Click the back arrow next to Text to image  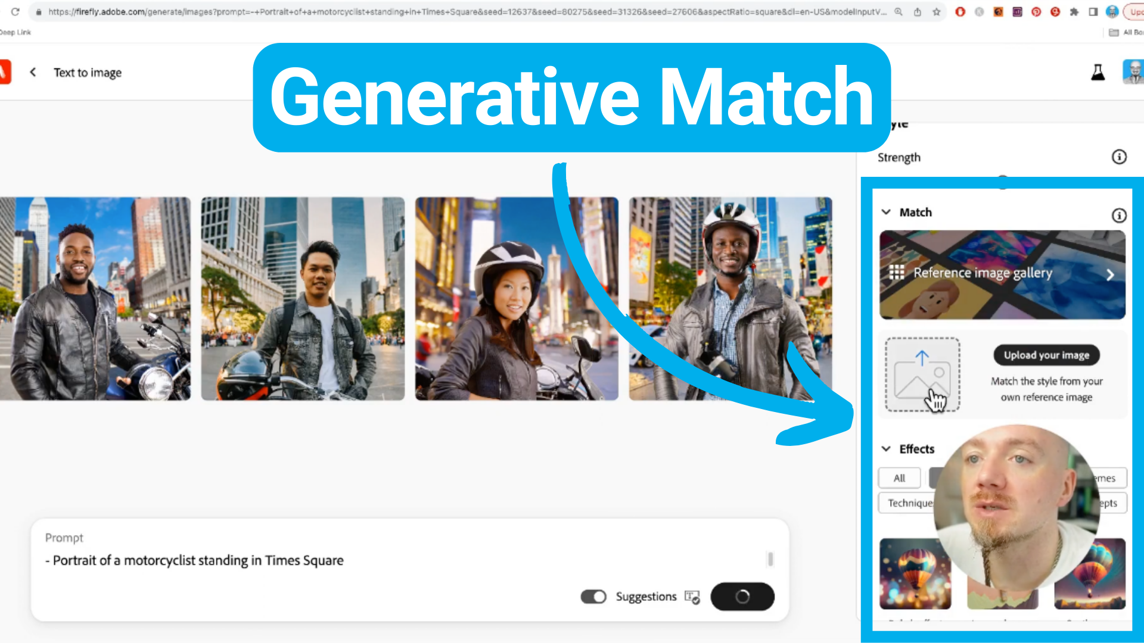pos(33,72)
